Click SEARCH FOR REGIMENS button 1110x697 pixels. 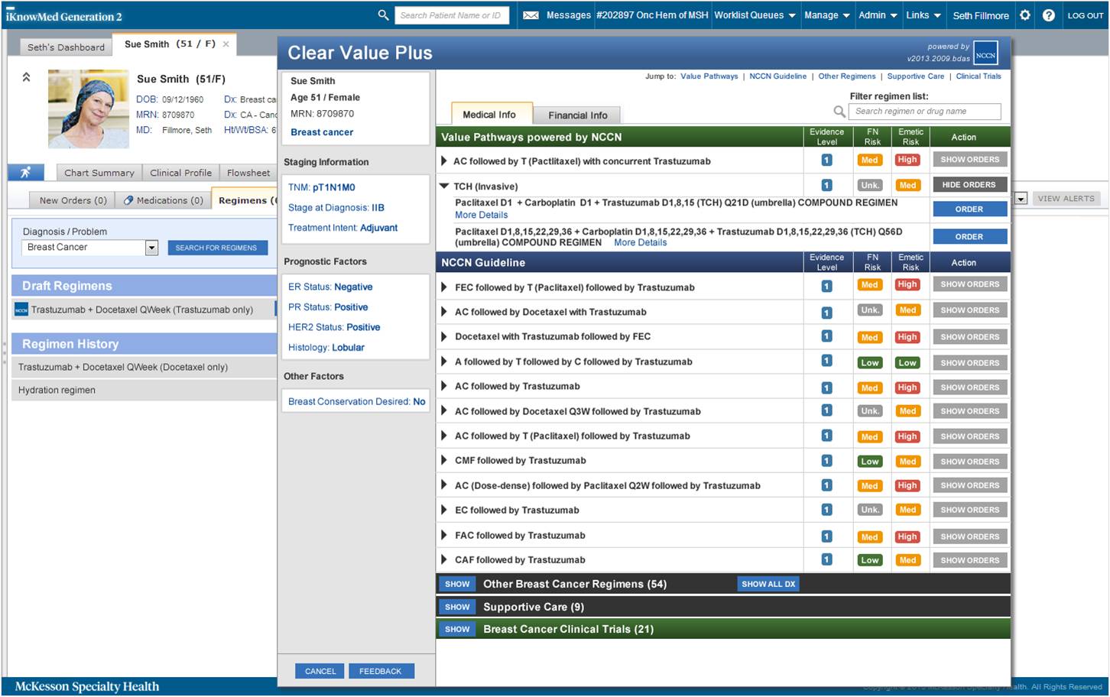[x=217, y=248]
